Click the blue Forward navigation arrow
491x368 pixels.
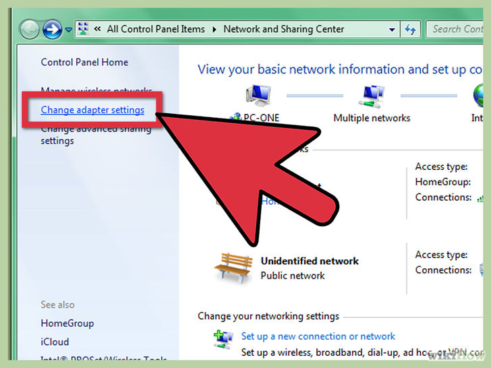[52, 30]
